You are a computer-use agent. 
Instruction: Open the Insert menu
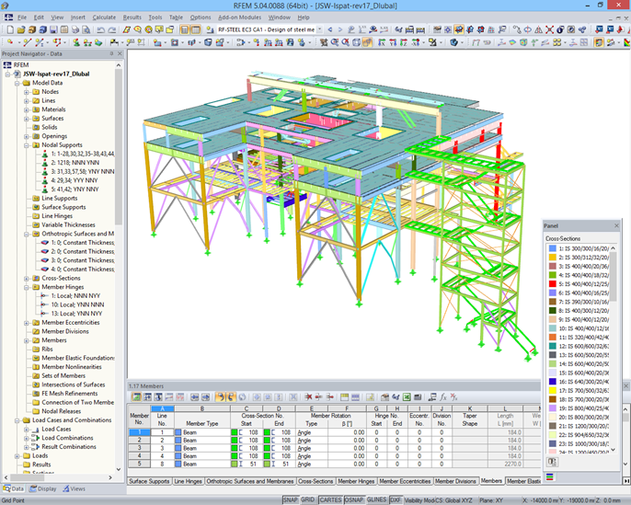click(77, 17)
